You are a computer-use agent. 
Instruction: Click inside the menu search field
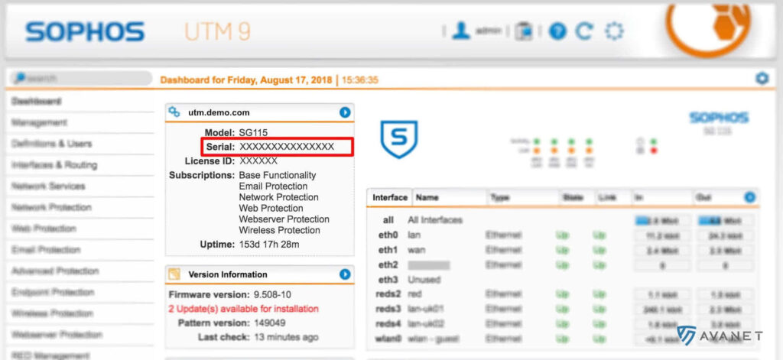pos(81,79)
